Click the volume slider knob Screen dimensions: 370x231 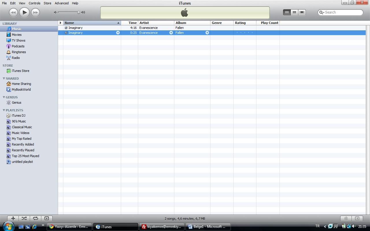click(x=78, y=12)
